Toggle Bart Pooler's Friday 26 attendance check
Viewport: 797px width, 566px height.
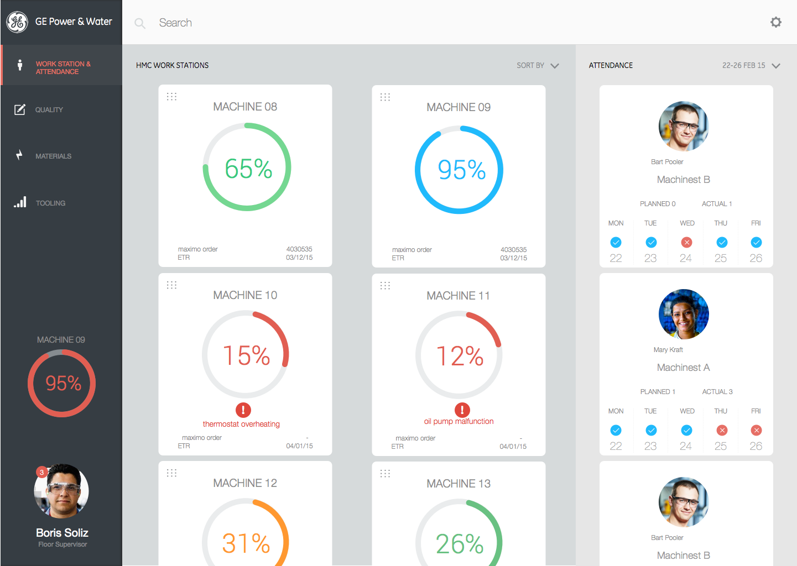[756, 243]
